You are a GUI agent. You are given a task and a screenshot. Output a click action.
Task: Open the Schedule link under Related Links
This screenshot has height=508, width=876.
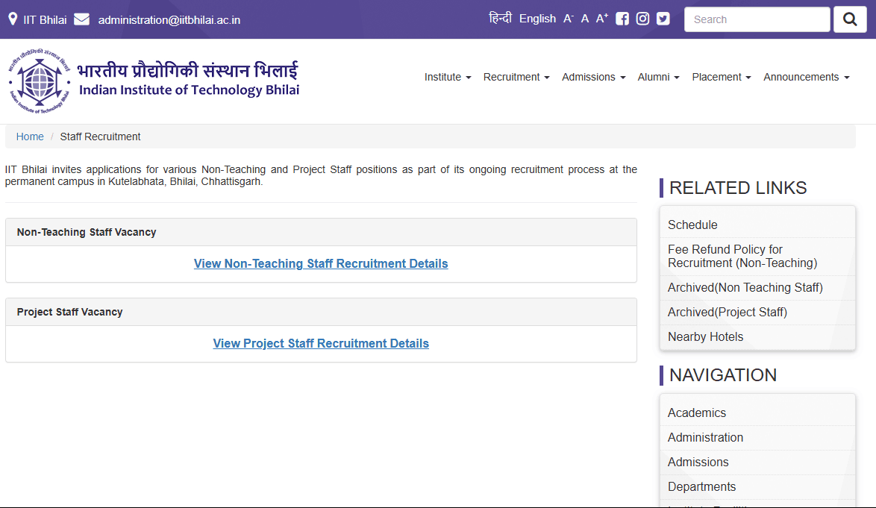(x=692, y=225)
